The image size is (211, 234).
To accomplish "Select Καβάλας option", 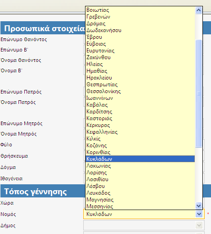I will 140,105.
